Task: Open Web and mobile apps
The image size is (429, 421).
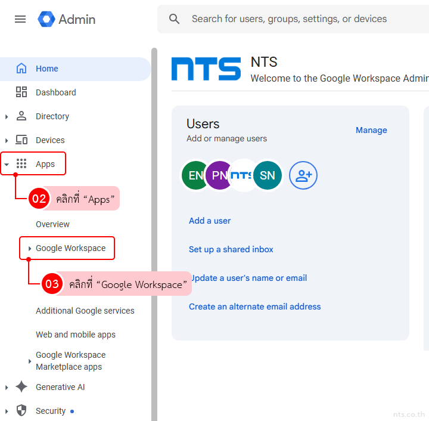Action: 76,335
